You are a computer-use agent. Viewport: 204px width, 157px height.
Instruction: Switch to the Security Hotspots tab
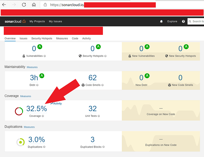[42, 38]
